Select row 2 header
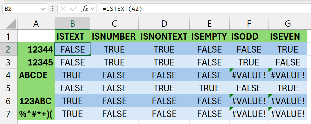311x124 pixels. click(x=8, y=49)
